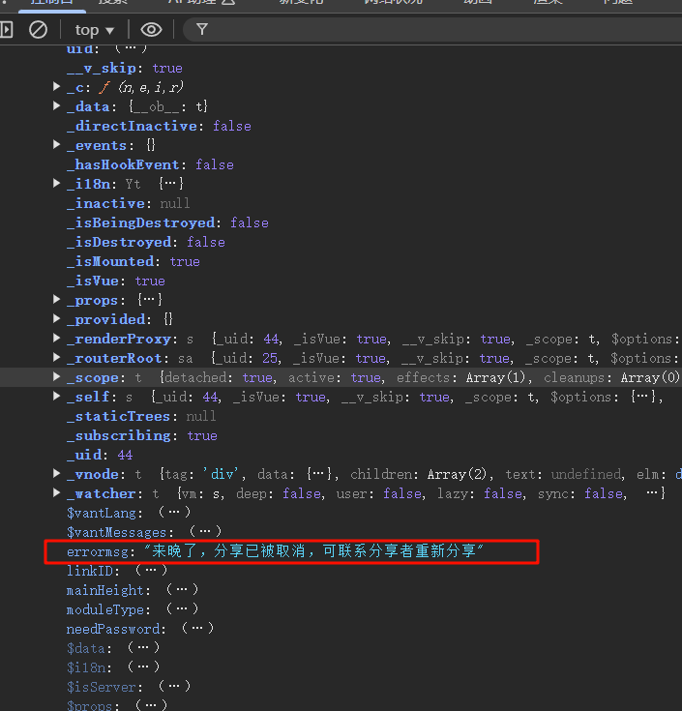The height and width of the screenshot is (711, 682).
Task: Expand the _events object entry
Action: (57, 145)
